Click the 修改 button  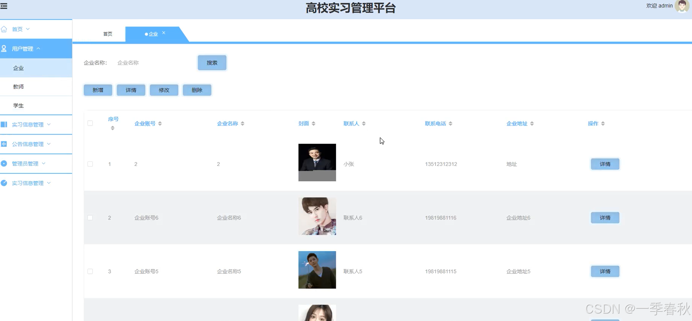tap(164, 90)
